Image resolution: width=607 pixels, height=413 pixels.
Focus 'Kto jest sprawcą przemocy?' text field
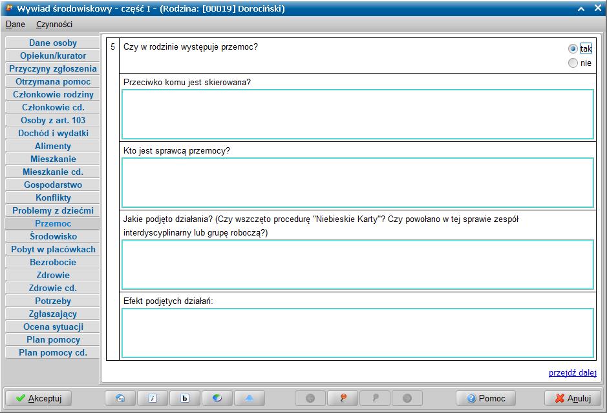pos(357,183)
